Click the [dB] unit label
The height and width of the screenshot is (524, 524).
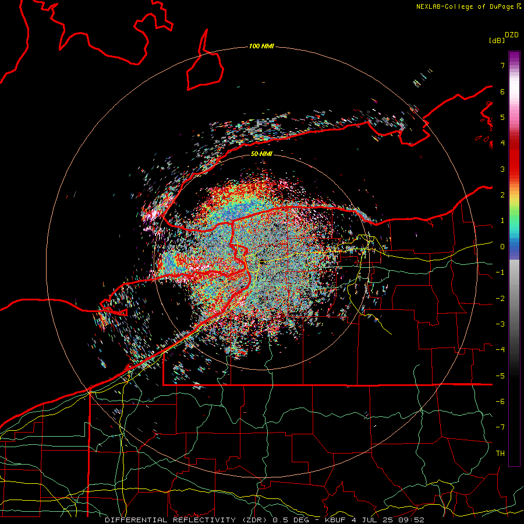tap(497, 40)
